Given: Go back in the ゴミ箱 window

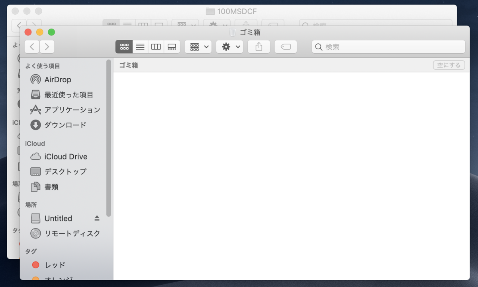Looking at the screenshot, I should click(x=32, y=47).
